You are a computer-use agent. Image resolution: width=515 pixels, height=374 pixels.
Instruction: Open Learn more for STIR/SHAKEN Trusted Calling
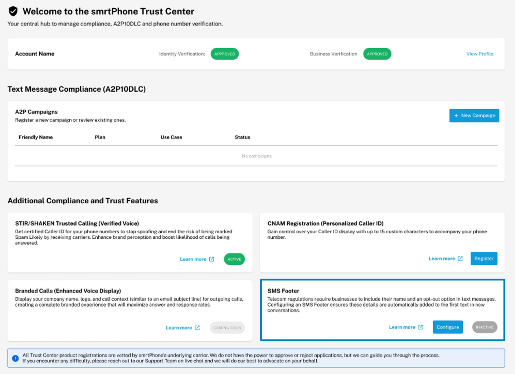[193, 259]
